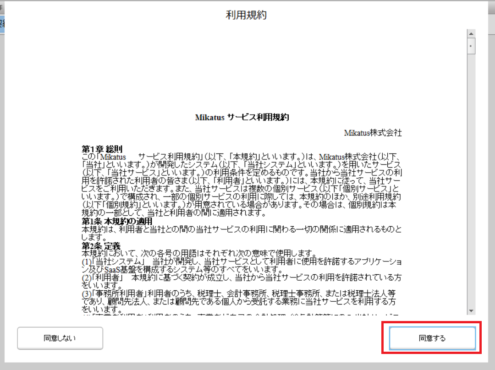The height and width of the screenshot is (370, 495).
Task: Click the 同意する button to accept
Action: point(432,338)
